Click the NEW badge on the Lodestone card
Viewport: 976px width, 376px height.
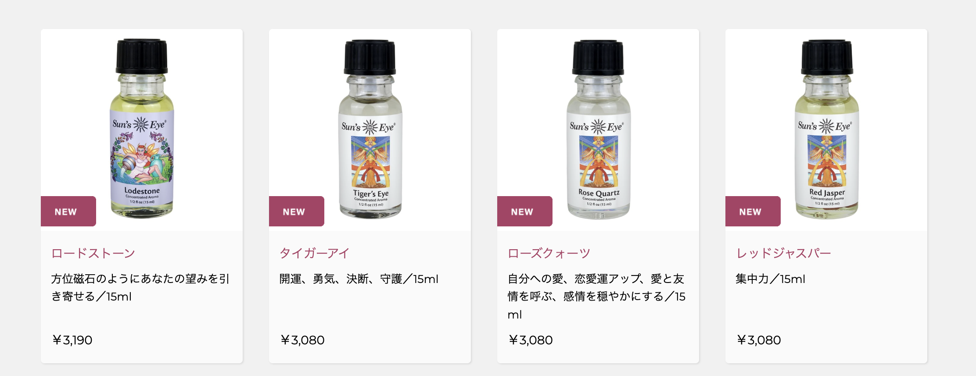(68, 211)
